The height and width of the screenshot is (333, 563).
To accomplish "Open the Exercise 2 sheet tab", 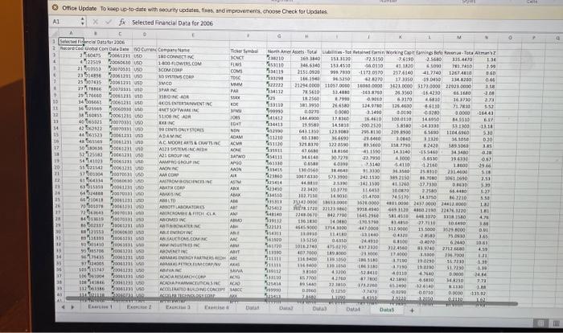I will point(139,307).
